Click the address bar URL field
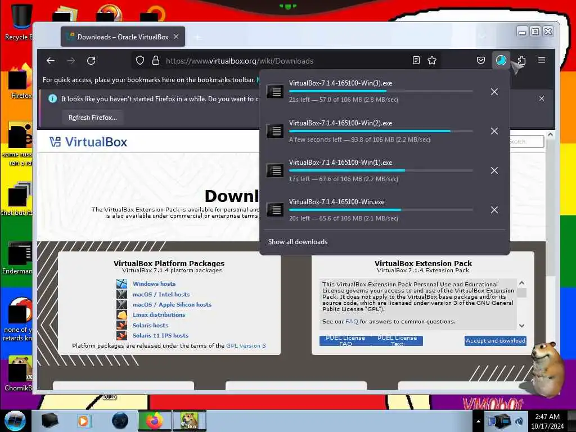 click(x=286, y=61)
